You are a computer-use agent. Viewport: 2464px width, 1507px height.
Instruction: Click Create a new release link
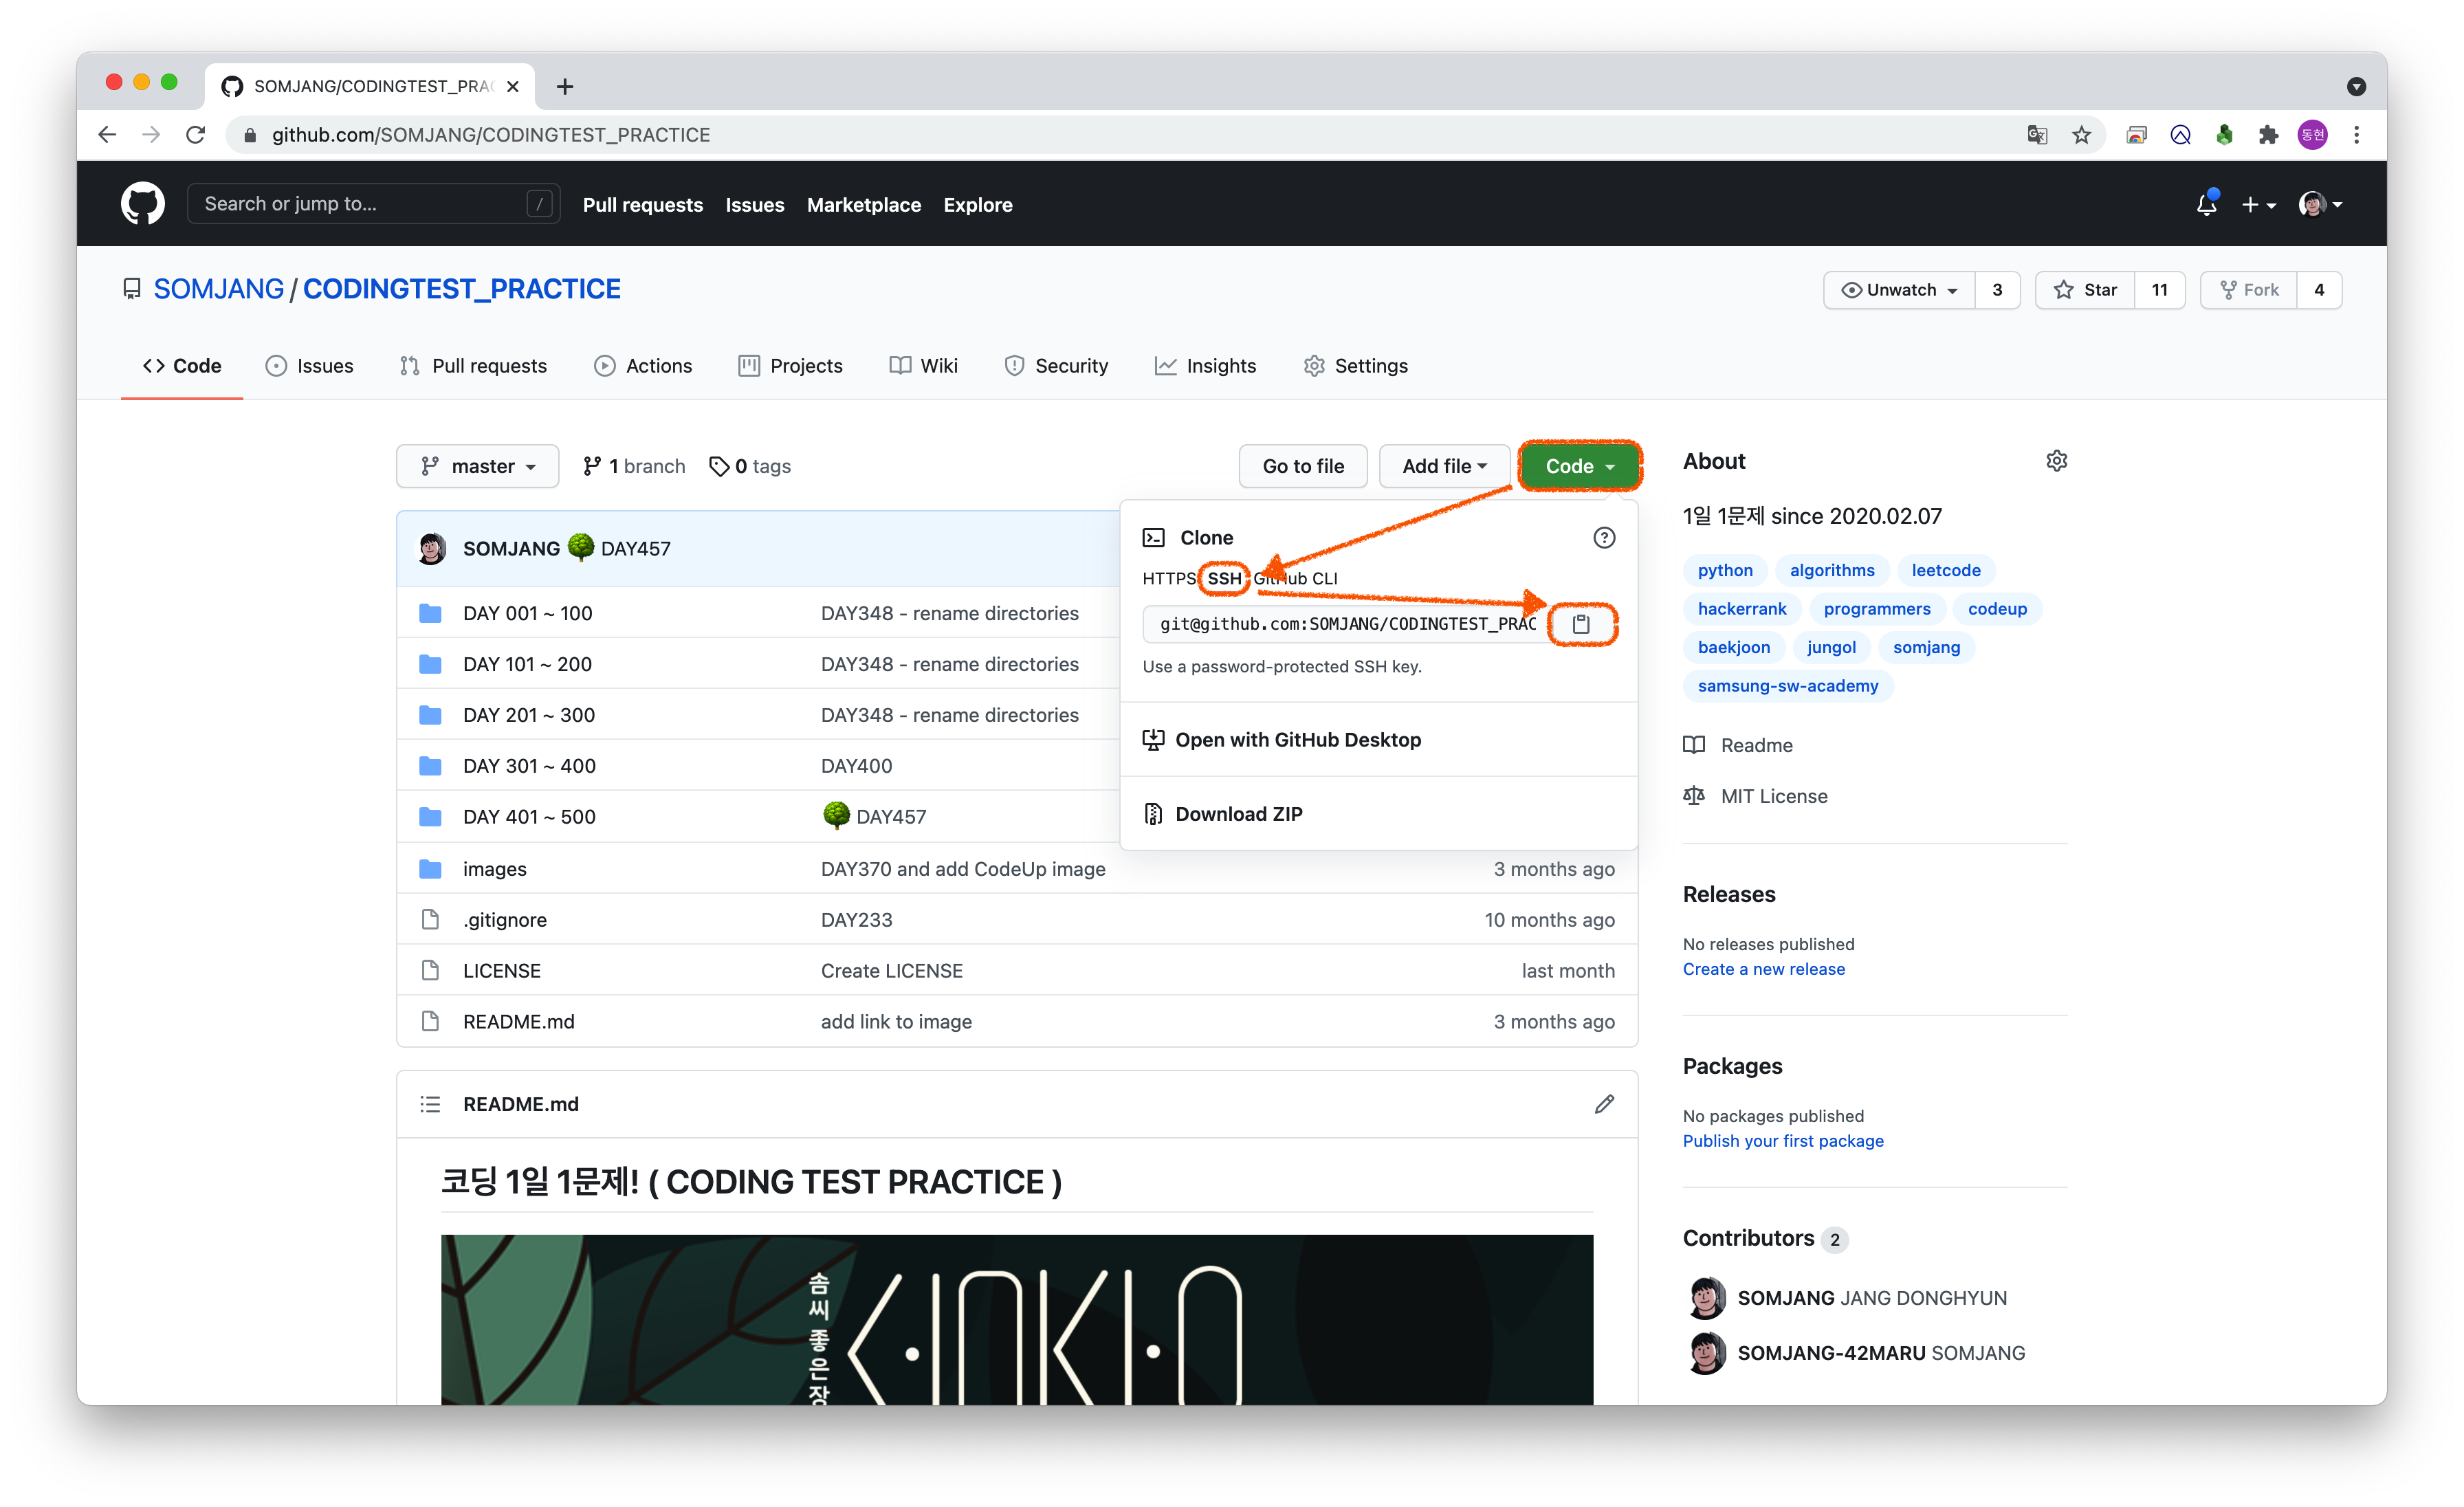[1763, 969]
